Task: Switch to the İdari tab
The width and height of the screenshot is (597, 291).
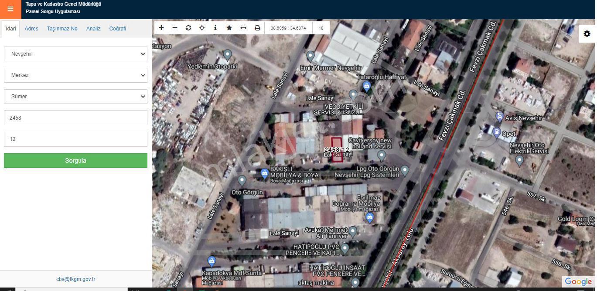Action: pos(11,29)
